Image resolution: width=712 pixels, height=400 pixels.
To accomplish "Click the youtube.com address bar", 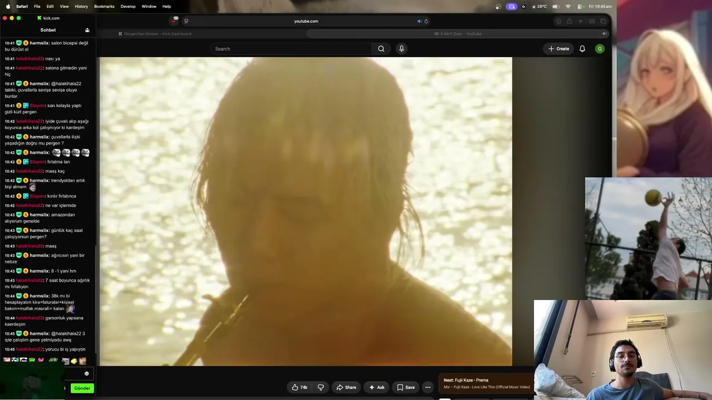I will 306,21.
